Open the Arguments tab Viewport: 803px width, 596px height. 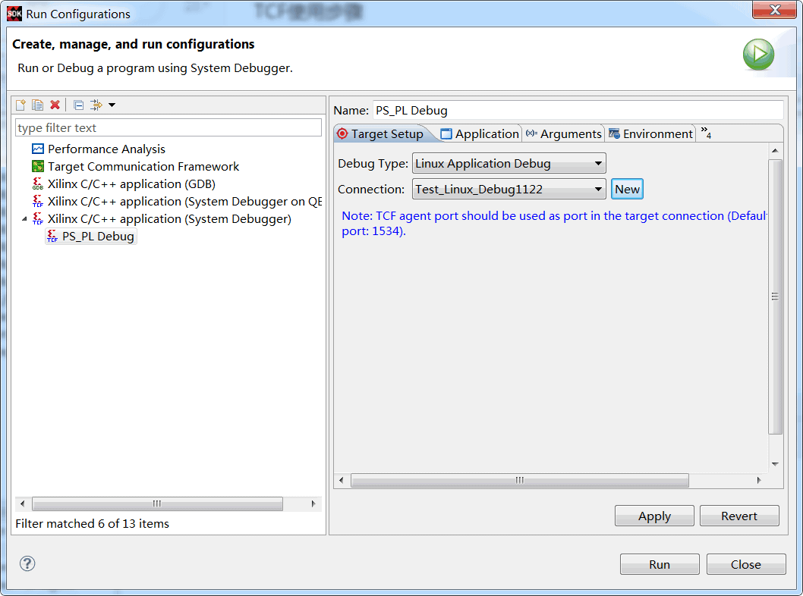coord(564,133)
